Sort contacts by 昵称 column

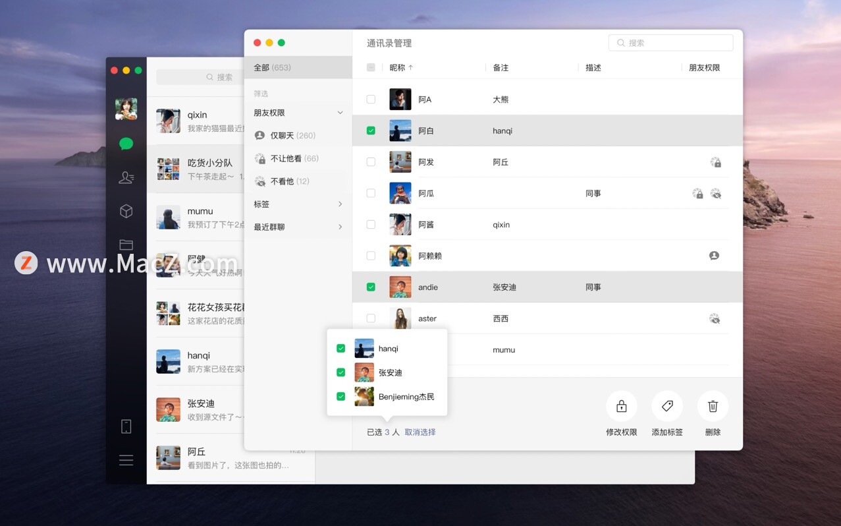[x=402, y=67]
